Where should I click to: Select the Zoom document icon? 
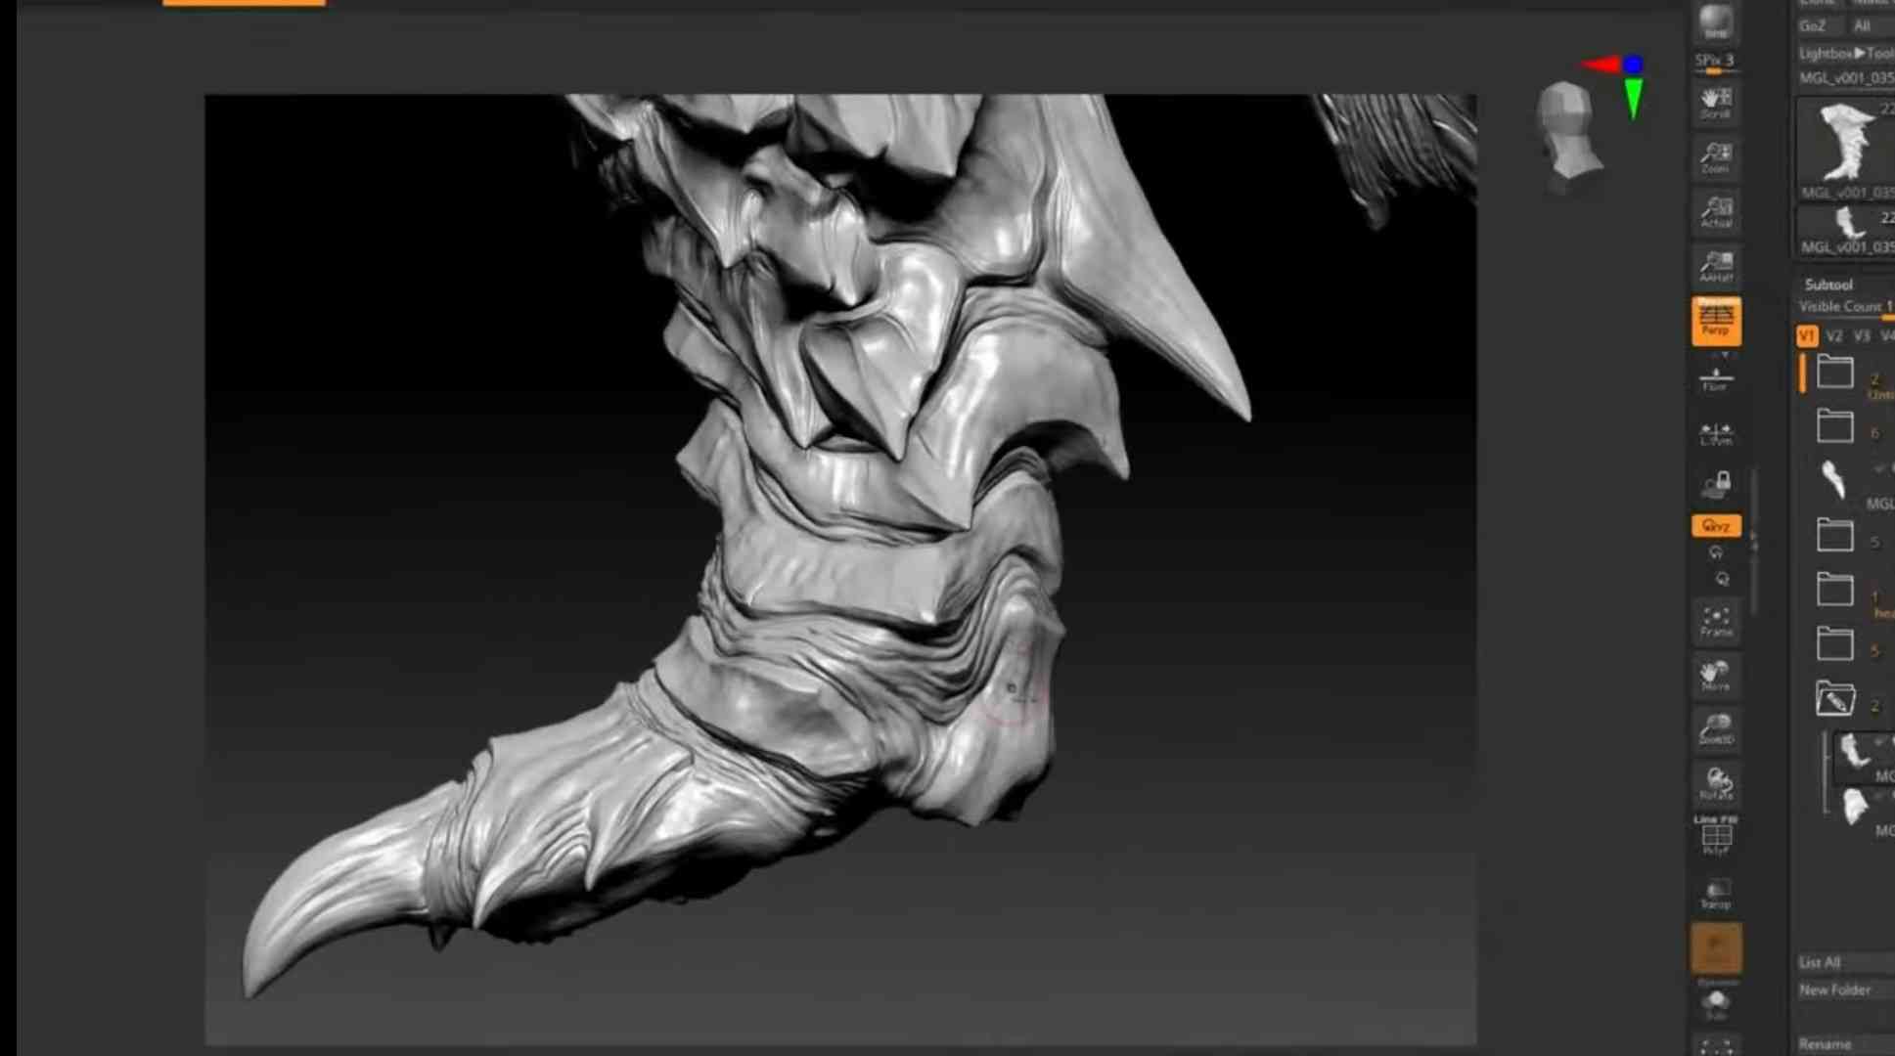click(1715, 157)
